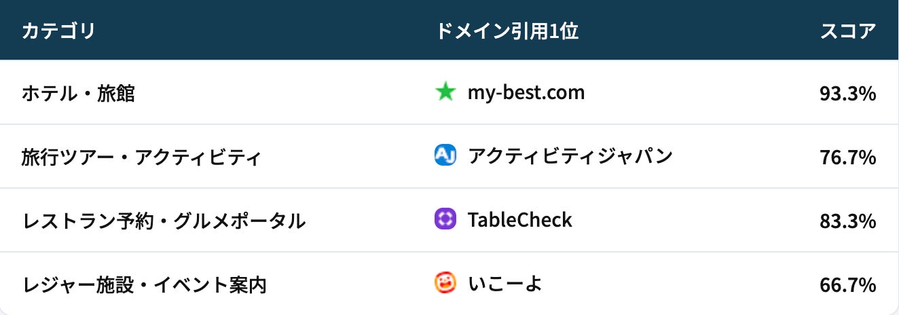Viewport: 899px width, 315px height.
Task: Select the 旅行ツアー・アクティビティ category
Action: [x=141, y=157]
